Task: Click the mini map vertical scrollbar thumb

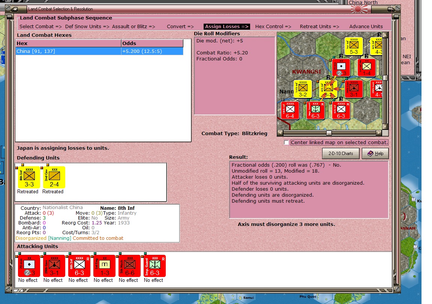Action: click(x=385, y=78)
